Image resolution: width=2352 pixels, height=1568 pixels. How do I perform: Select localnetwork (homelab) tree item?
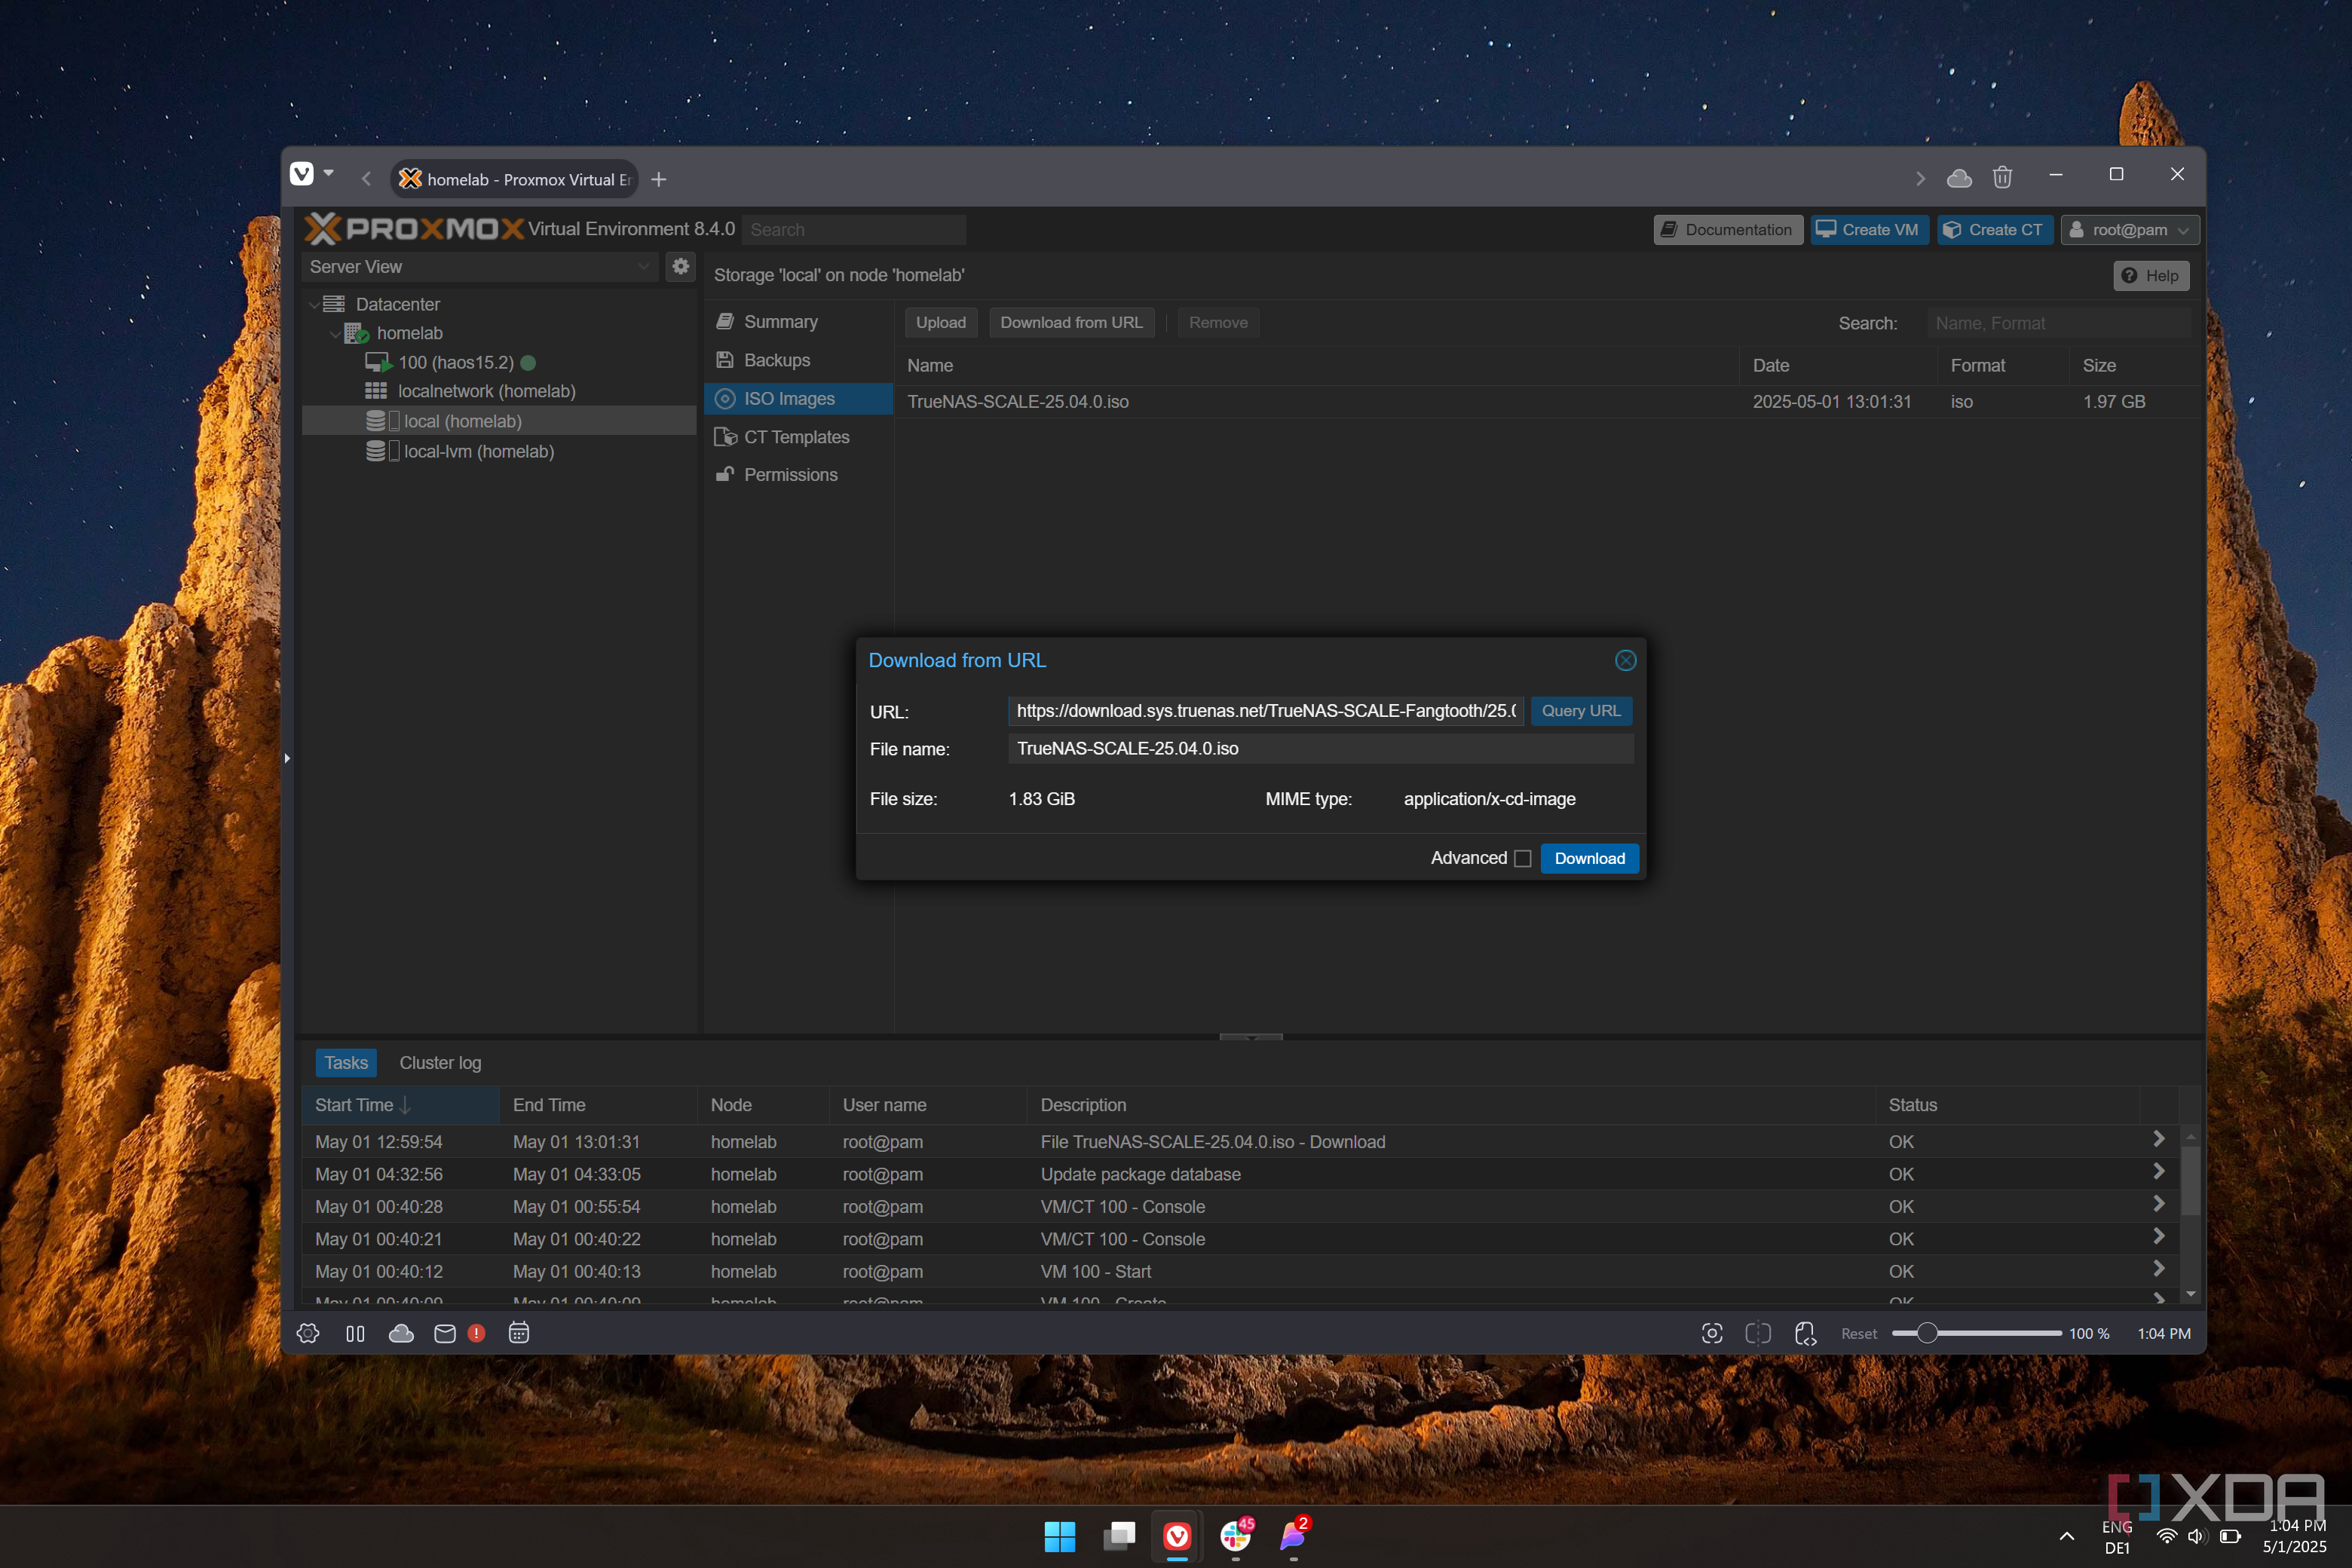pos(486,392)
